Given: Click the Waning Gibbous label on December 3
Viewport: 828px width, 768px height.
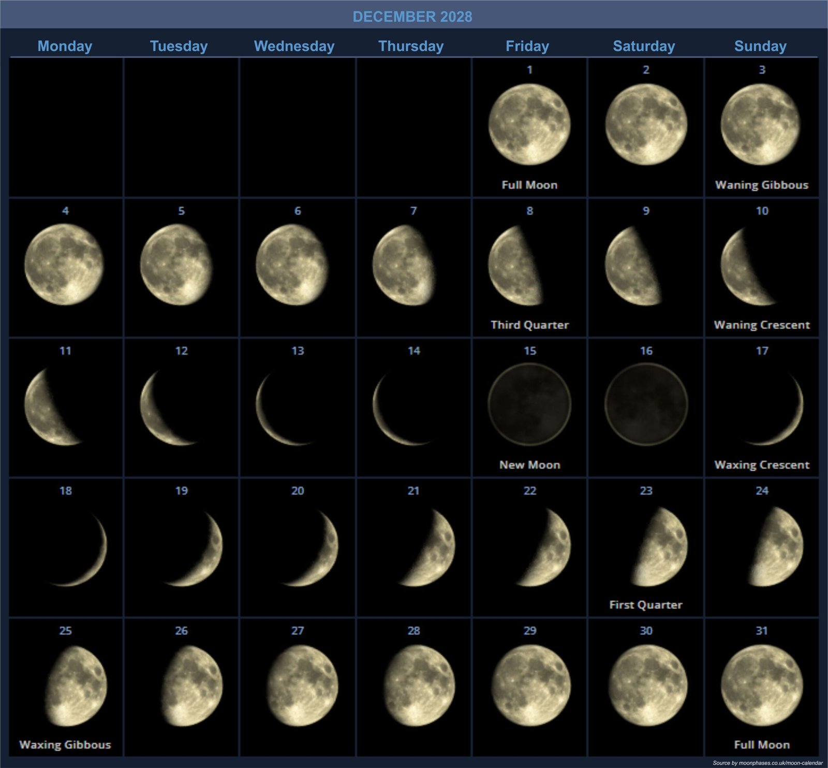Looking at the screenshot, I should [762, 185].
